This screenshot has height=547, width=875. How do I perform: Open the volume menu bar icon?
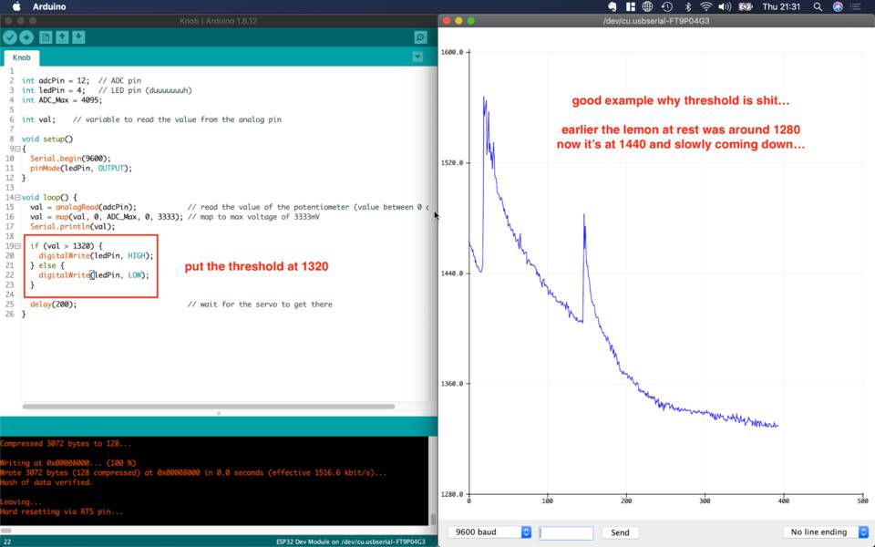[725, 6]
